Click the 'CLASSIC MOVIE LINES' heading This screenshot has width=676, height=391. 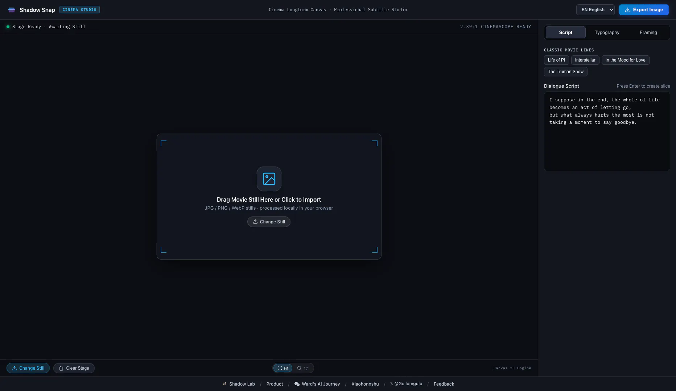[x=569, y=50]
